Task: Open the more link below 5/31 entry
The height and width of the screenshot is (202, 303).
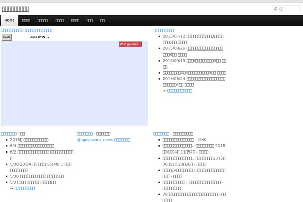Action: point(25,188)
